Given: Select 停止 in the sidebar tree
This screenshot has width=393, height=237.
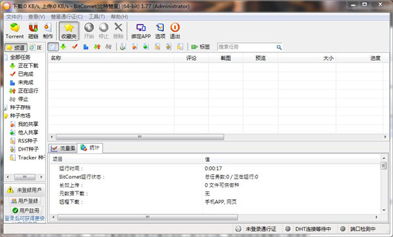Looking at the screenshot, I should coord(23,99).
